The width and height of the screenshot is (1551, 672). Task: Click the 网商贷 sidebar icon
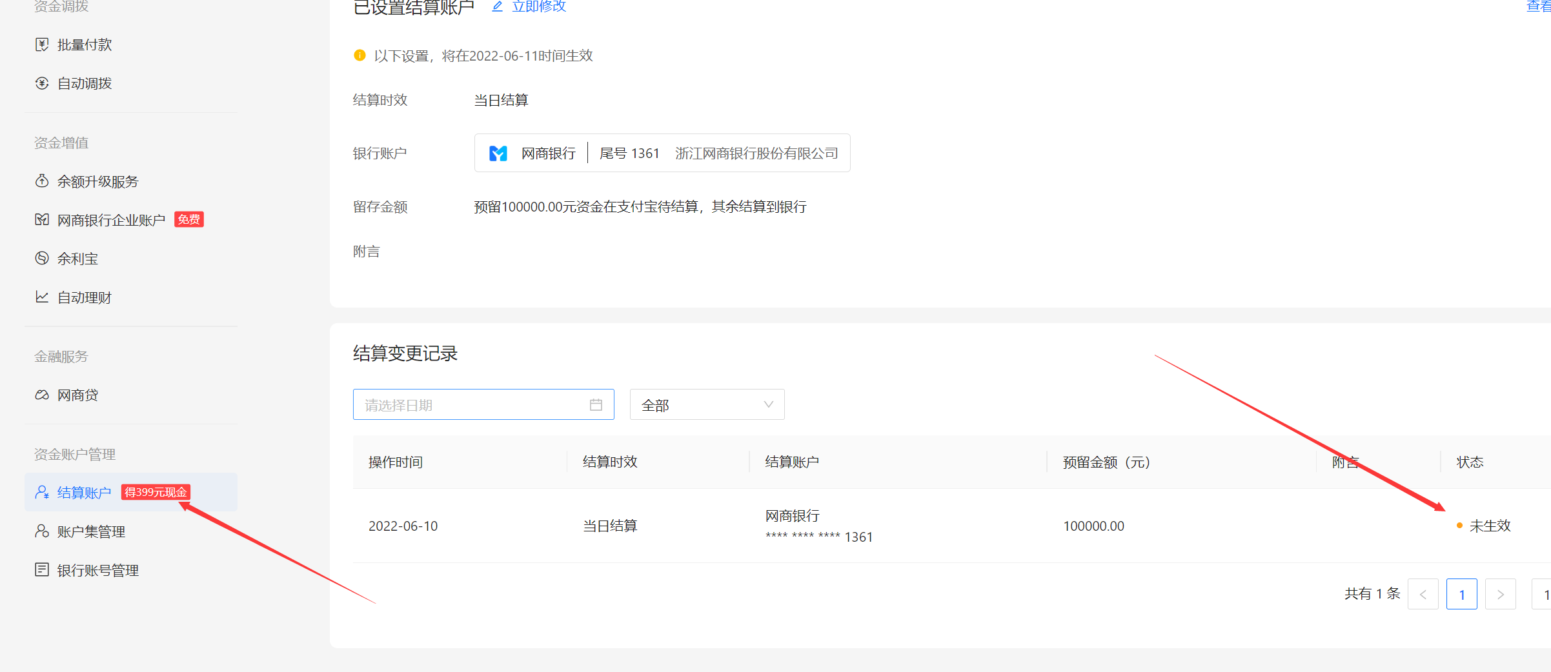42,395
